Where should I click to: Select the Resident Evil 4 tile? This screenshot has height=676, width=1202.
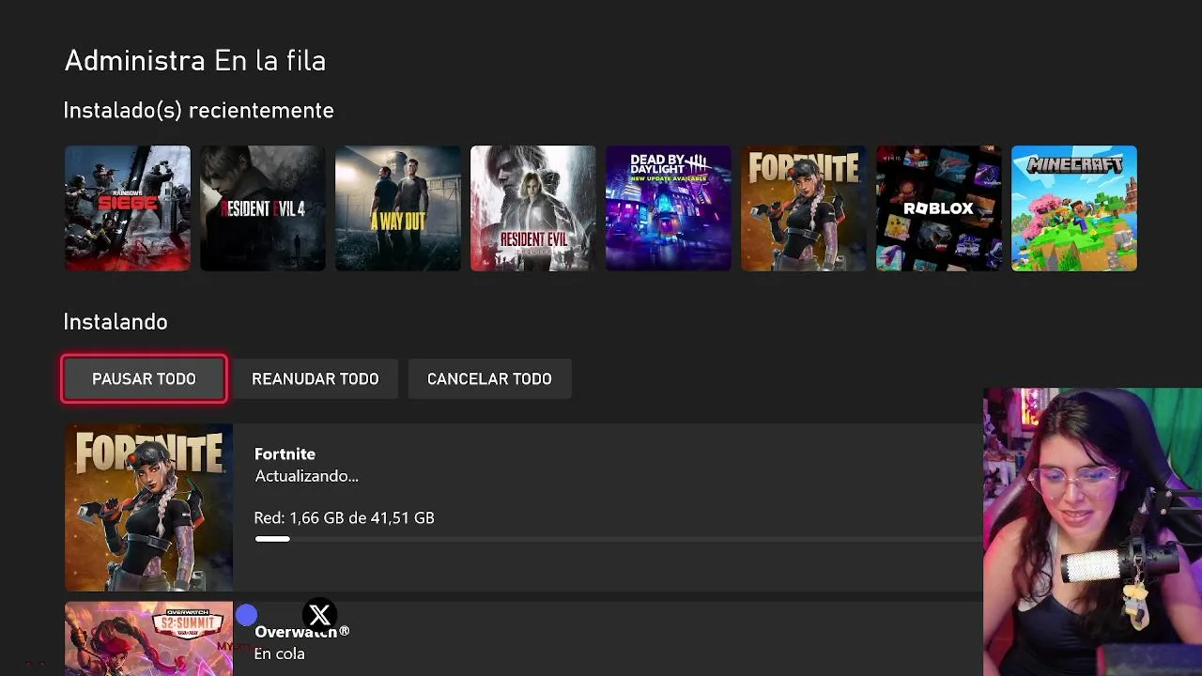pos(262,208)
